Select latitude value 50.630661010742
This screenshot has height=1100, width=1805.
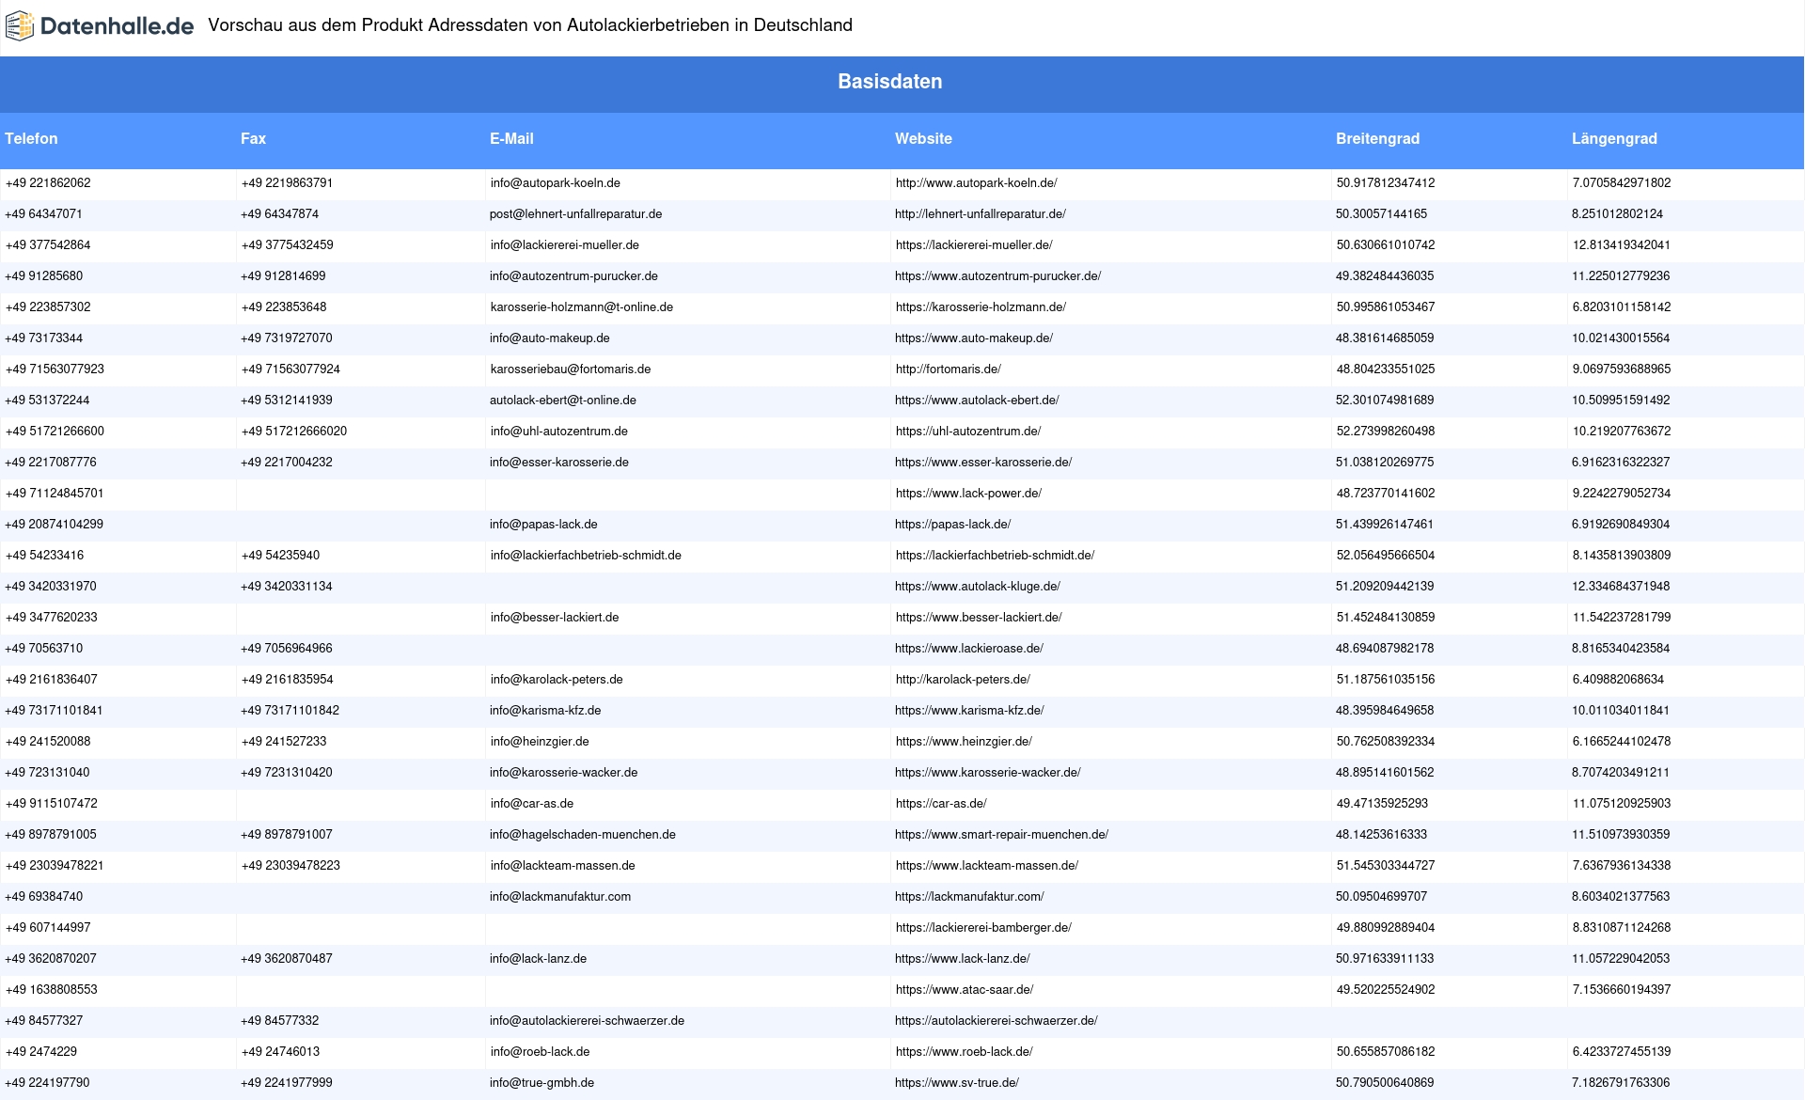pos(1386,245)
